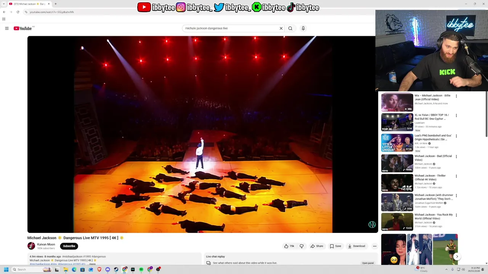Viewport: 488px width, 274px height.
Task: Open the Windows Start menu
Action: pos(6,269)
